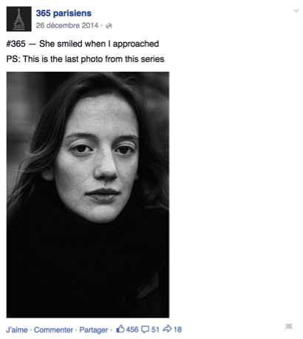Image resolution: width=303 pixels, height=339 pixels.
Task: Click the share arrow icon
Action: coord(167,329)
